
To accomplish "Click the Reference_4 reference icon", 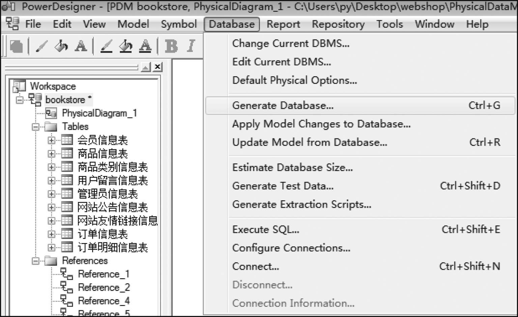I will pyautogui.click(x=66, y=300).
